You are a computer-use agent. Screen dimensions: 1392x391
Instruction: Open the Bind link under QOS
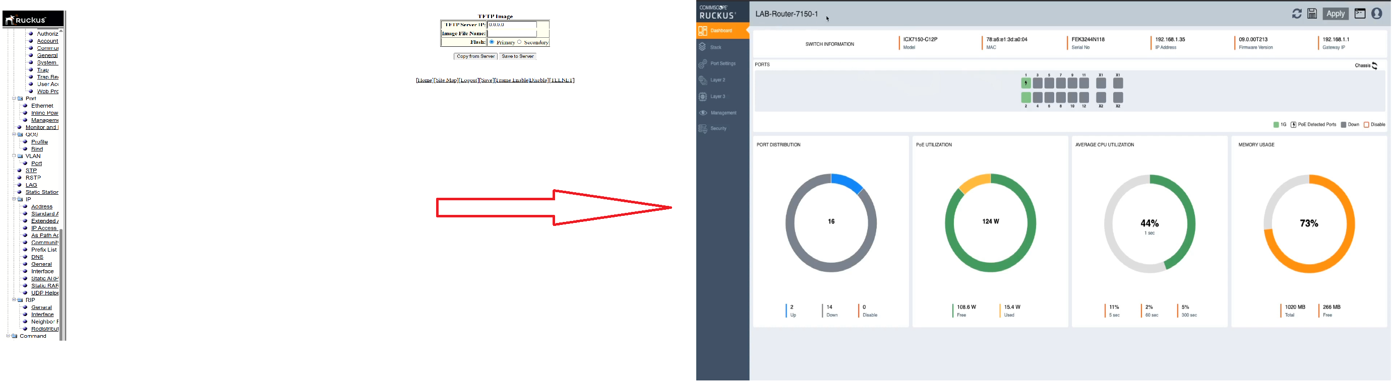click(x=37, y=149)
